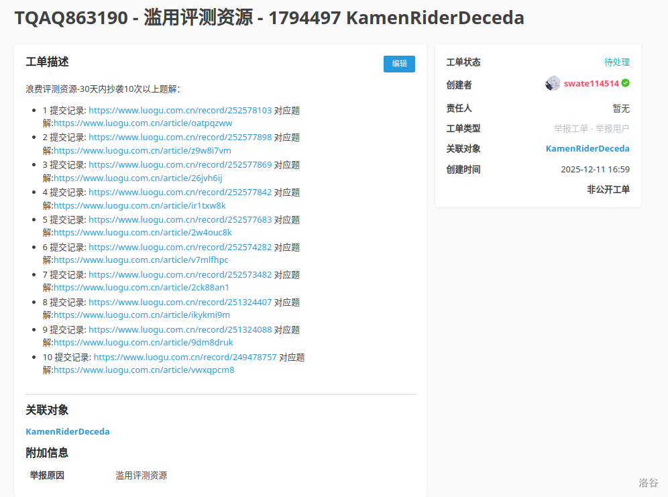The image size is (668, 497).
Task: Open submission record 252577842 link
Action: tap(180, 192)
